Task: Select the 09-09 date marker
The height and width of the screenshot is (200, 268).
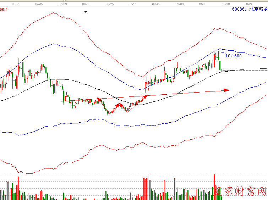Action: 179,4
